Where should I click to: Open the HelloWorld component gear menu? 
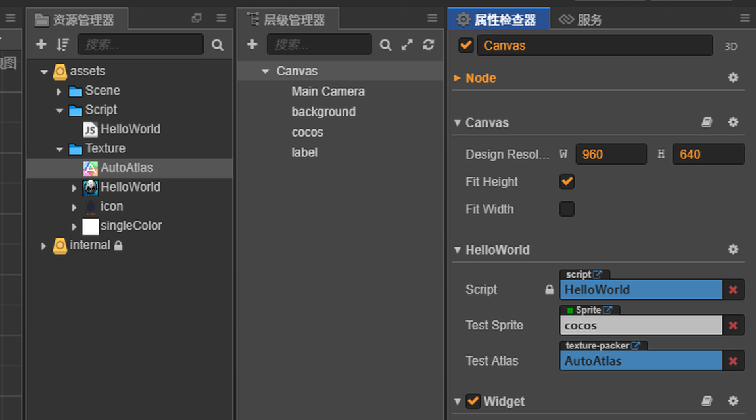tap(733, 249)
